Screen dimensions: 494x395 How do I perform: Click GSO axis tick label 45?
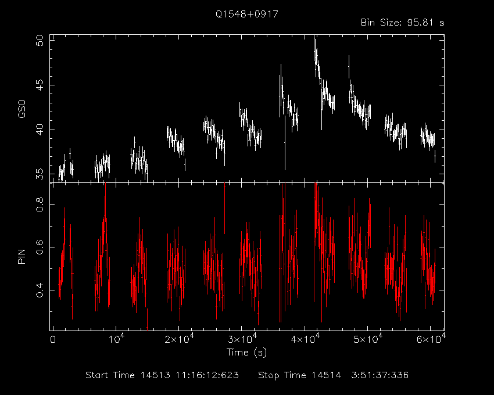coord(40,85)
